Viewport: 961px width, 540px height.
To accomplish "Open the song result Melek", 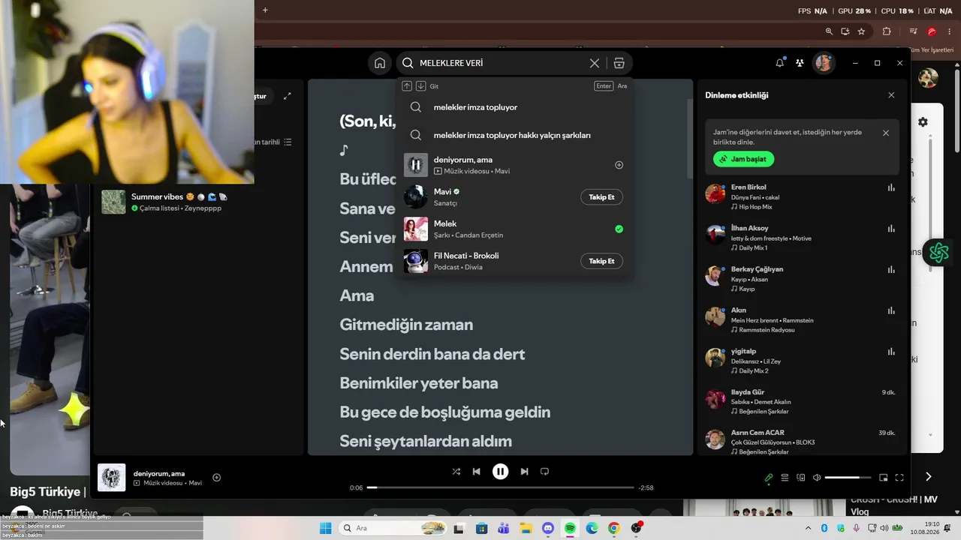I will 514,229.
